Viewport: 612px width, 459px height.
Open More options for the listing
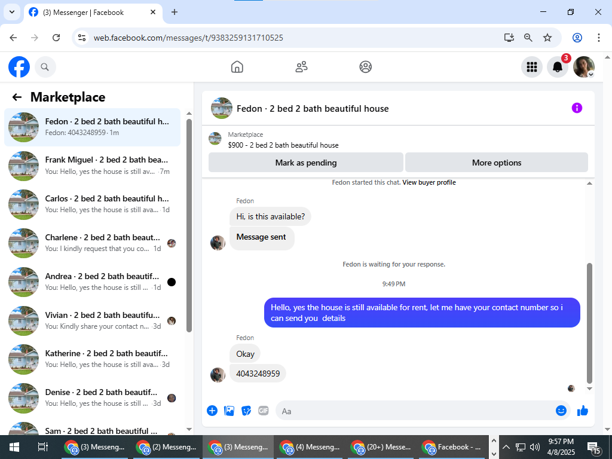tap(497, 163)
